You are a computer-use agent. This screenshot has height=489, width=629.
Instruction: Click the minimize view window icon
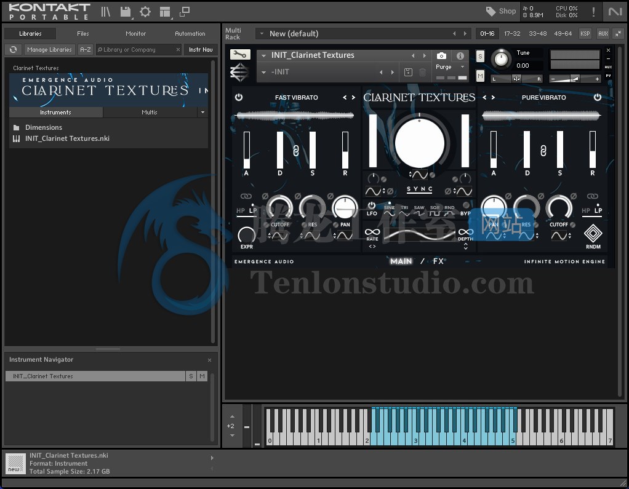(x=185, y=12)
